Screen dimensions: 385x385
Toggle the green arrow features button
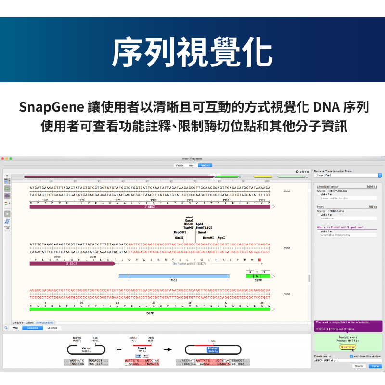click(7, 189)
